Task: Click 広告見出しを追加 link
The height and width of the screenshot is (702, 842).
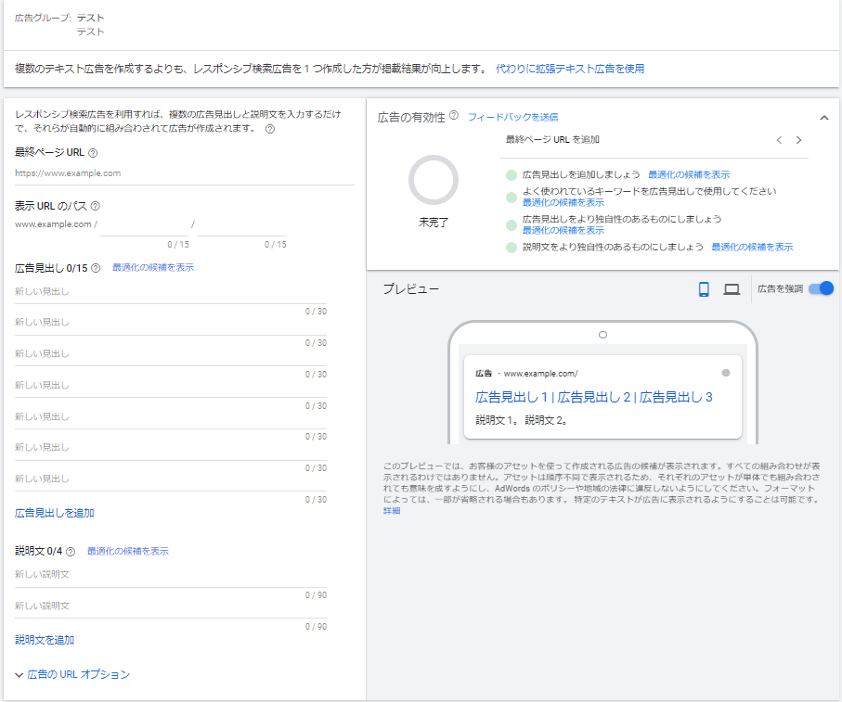Action: [54, 513]
